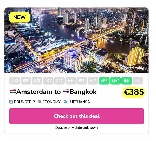Select the JUN month chip
The width and height of the screenshot is (156, 141).
[127, 81]
